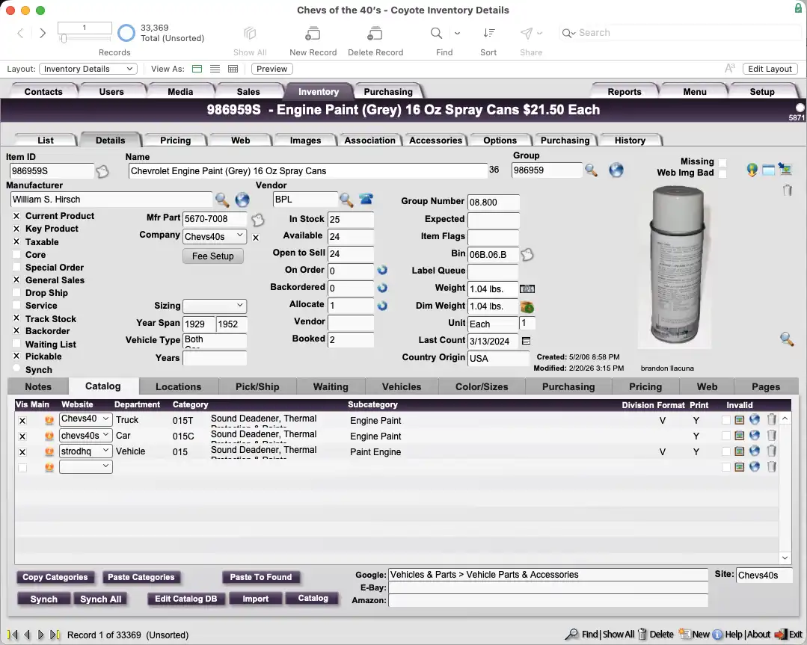
Task: Open the empty Website dropdown in fourth row
Action: coord(85,466)
